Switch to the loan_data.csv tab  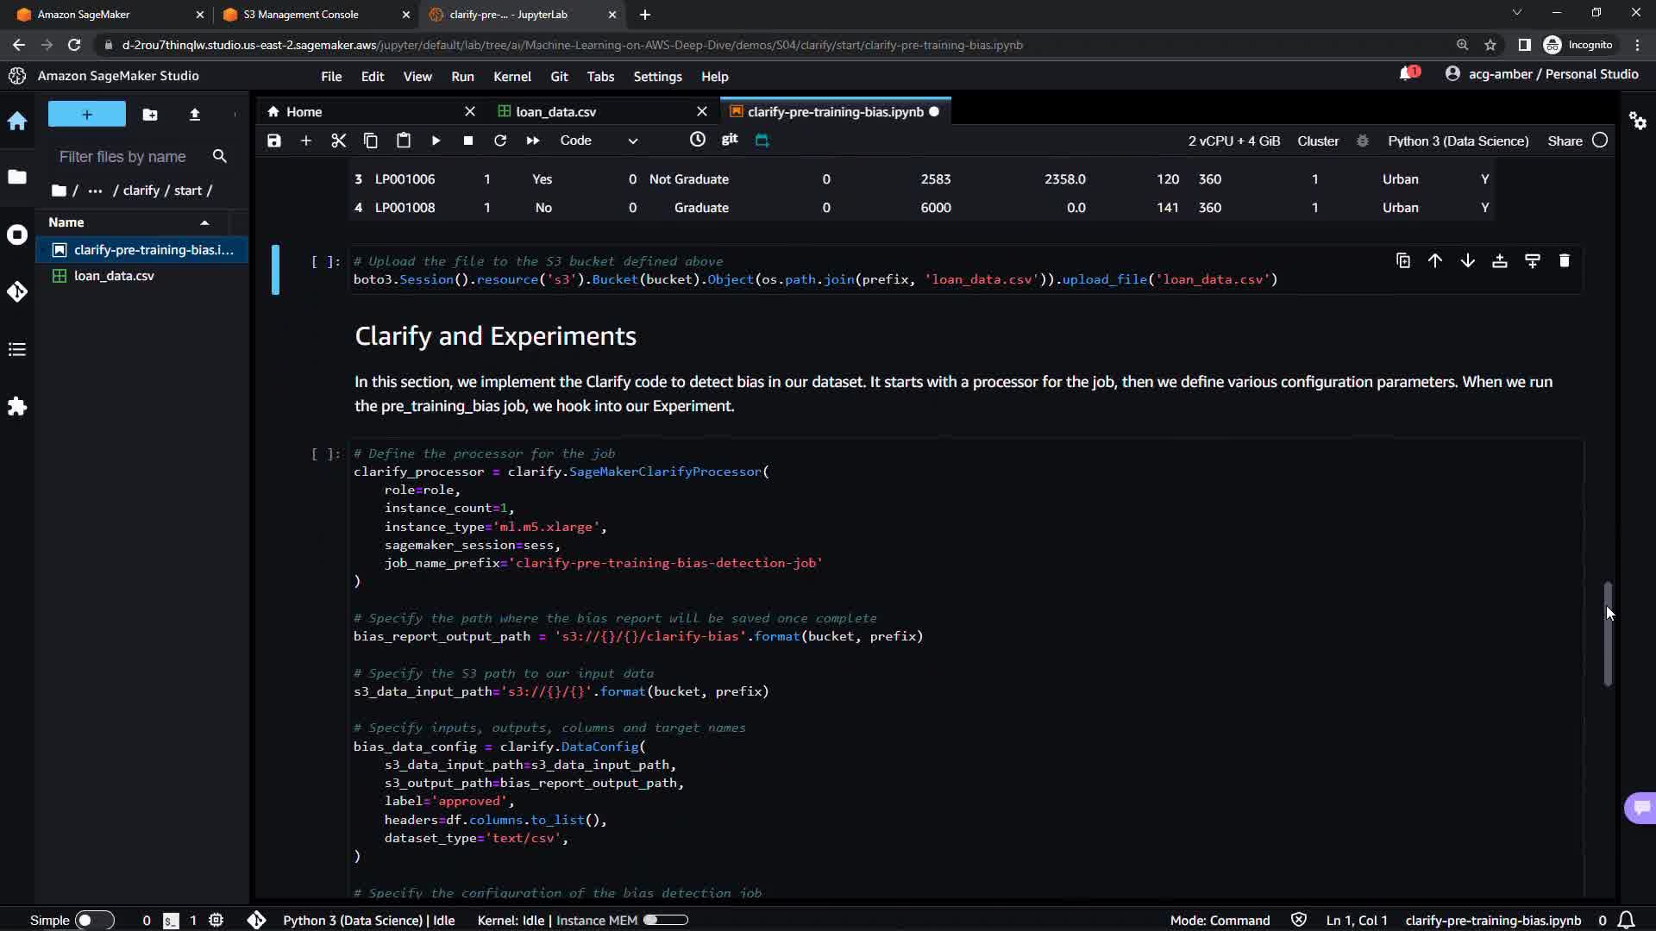click(555, 112)
